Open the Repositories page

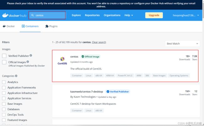[x=92, y=15]
